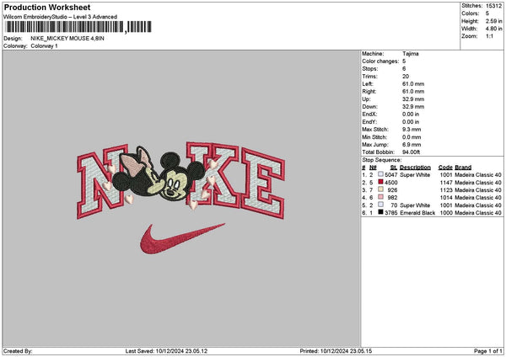Click the Super White swatch beside 5047 stitches

(x=381, y=174)
